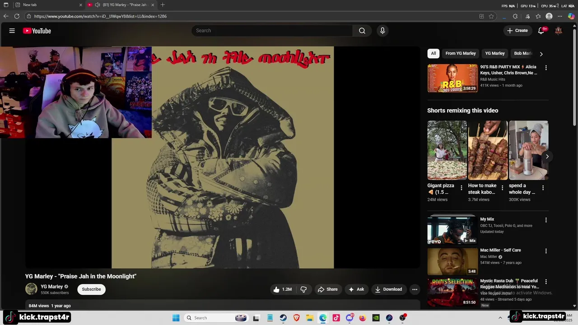Viewport: 578px width, 325px height.
Task: Open the YouTube account avatar menu
Action: click(x=559, y=31)
